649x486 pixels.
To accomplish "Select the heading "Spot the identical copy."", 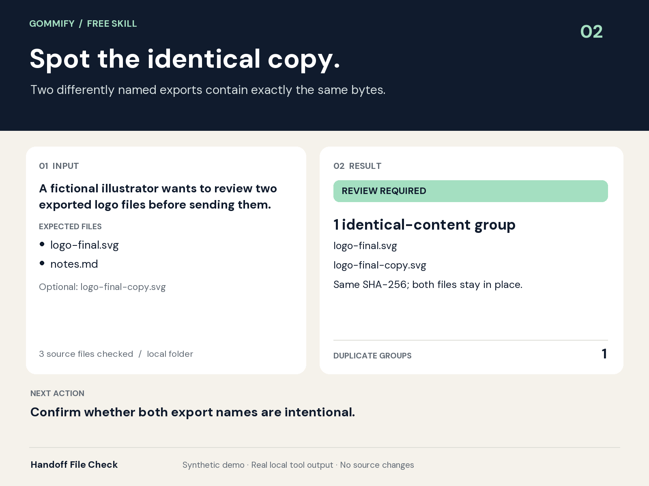I will [185, 59].
